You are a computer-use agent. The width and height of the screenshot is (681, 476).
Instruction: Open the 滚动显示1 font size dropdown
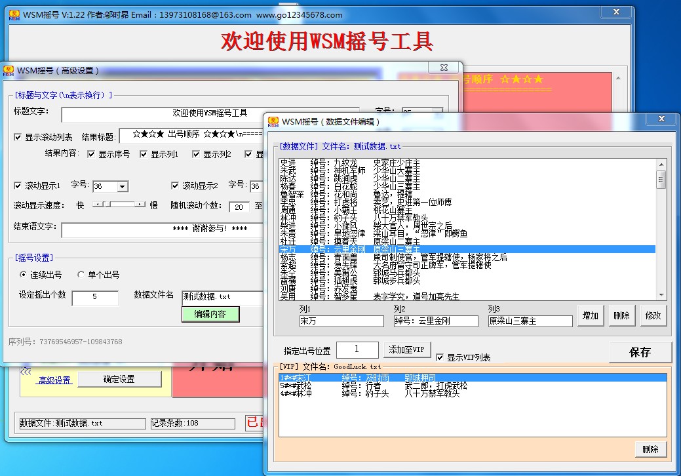point(122,187)
